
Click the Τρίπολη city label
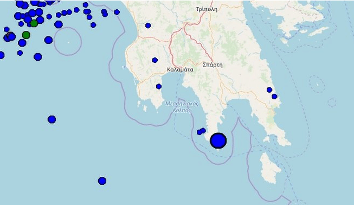click(207, 9)
